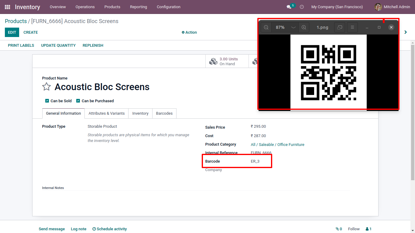Click the cost value ₹ 287.00

coord(258,136)
